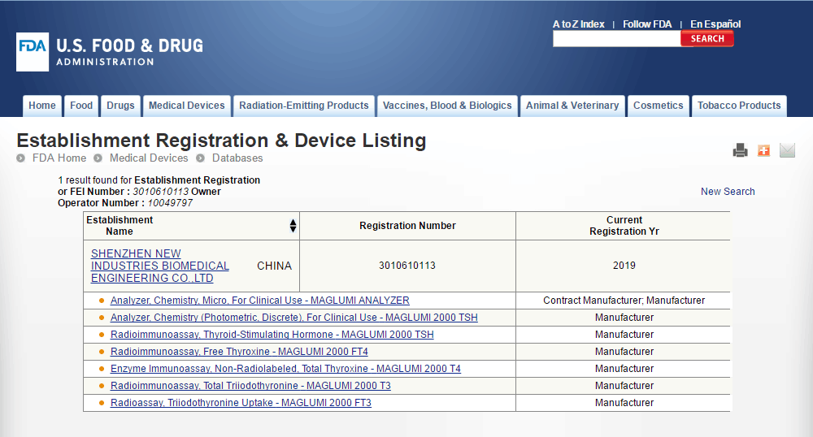Open Analyzer Chemistry Photometric MAGLUMI 2000 TSH link
The width and height of the screenshot is (813, 437).
(294, 318)
